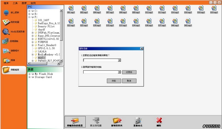Select the 030.mp3 file icon
This screenshot has height=129, width=222.
pyautogui.click(x=97, y=21)
